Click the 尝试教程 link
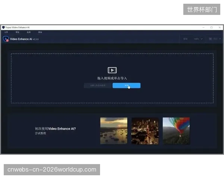The image size is (224, 179). [x=41, y=133]
